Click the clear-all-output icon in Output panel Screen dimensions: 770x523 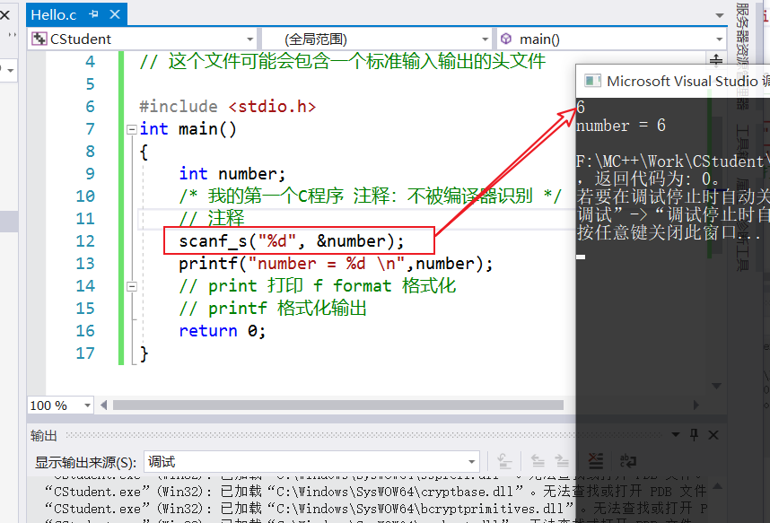pos(595,459)
